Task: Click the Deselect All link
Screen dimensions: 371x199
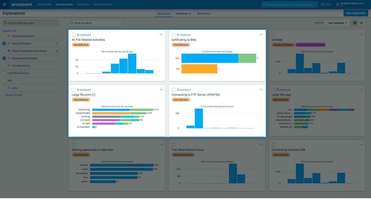Action: [x=10, y=31]
